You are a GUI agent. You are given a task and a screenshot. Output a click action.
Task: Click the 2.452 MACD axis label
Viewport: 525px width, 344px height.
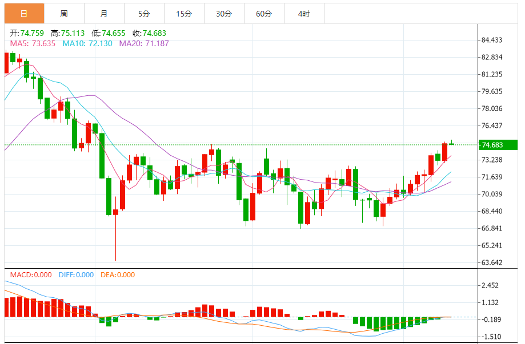point(490,285)
